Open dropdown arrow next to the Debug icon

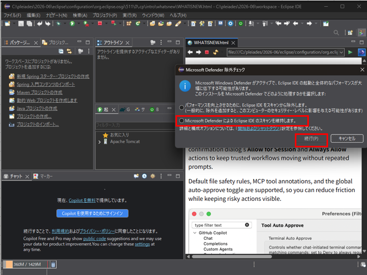click(65, 24)
